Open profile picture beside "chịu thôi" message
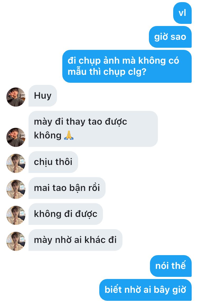Image resolution: width=198 pixels, height=301 pixels. [16, 163]
